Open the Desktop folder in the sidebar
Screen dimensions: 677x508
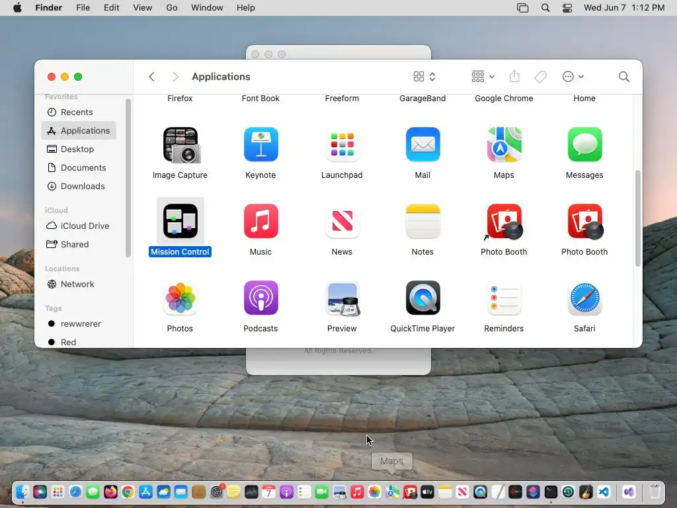coord(79,149)
